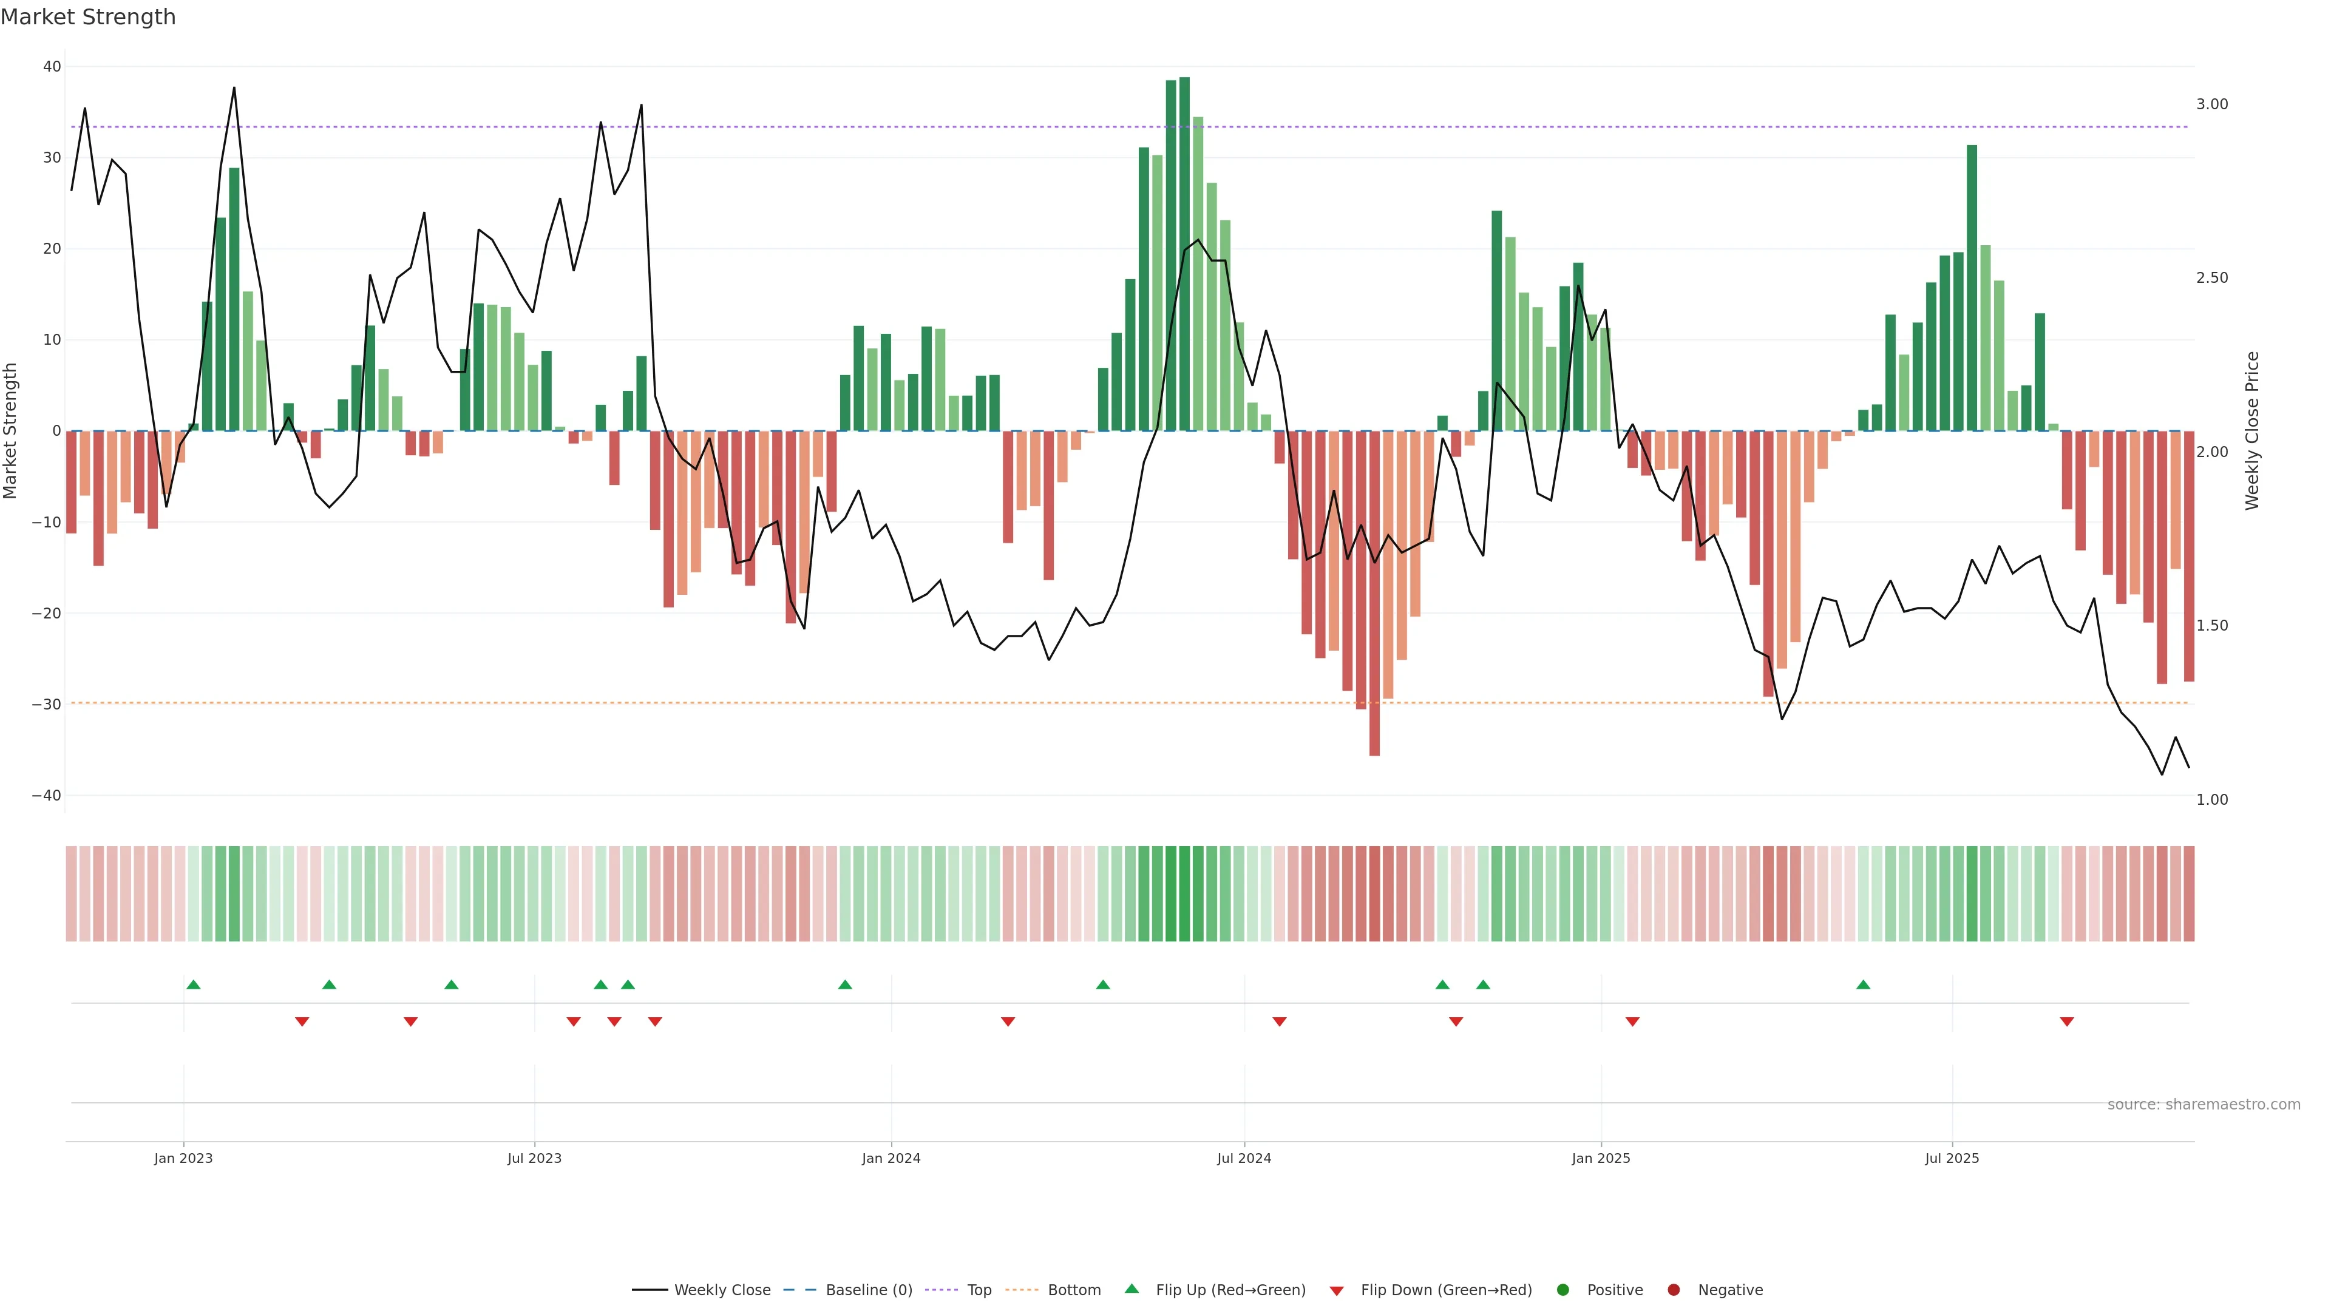Click the source: sharemaestro.com text

coord(2204,1105)
